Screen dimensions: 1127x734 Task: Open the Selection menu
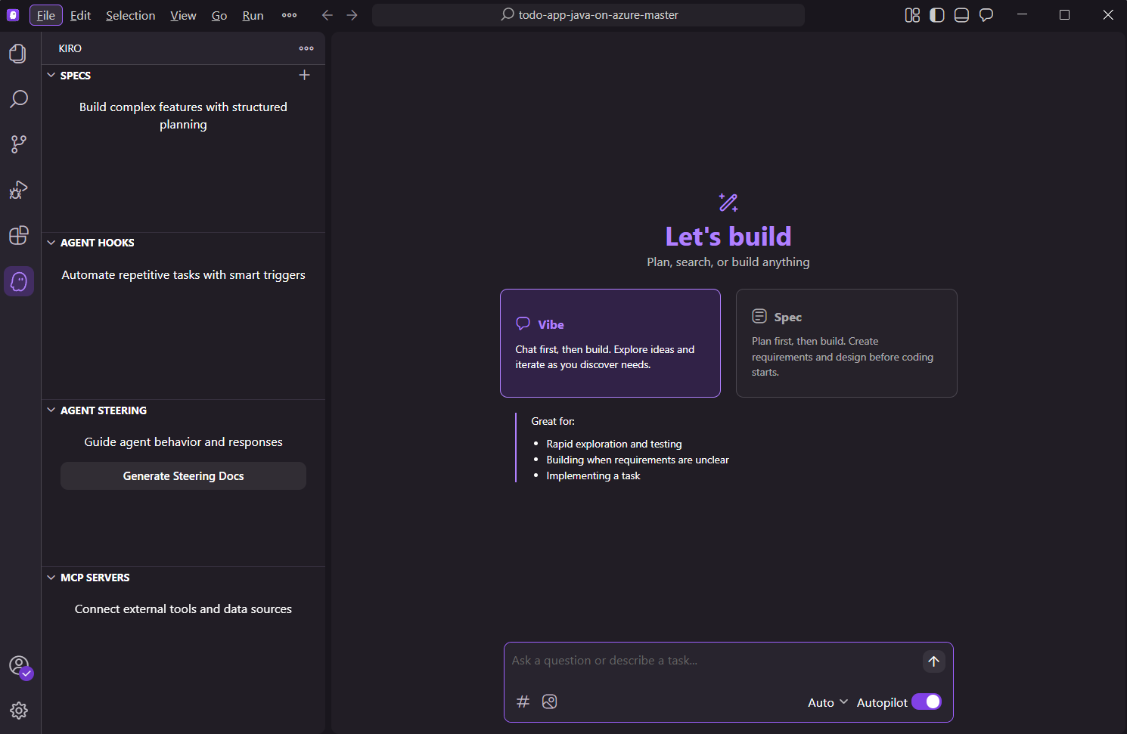click(x=130, y=15)
